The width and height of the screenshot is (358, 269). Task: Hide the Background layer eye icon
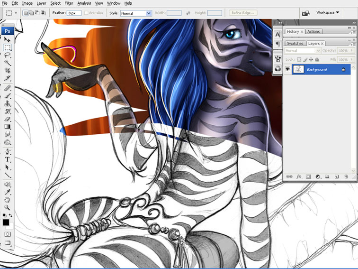pos(287,69)
